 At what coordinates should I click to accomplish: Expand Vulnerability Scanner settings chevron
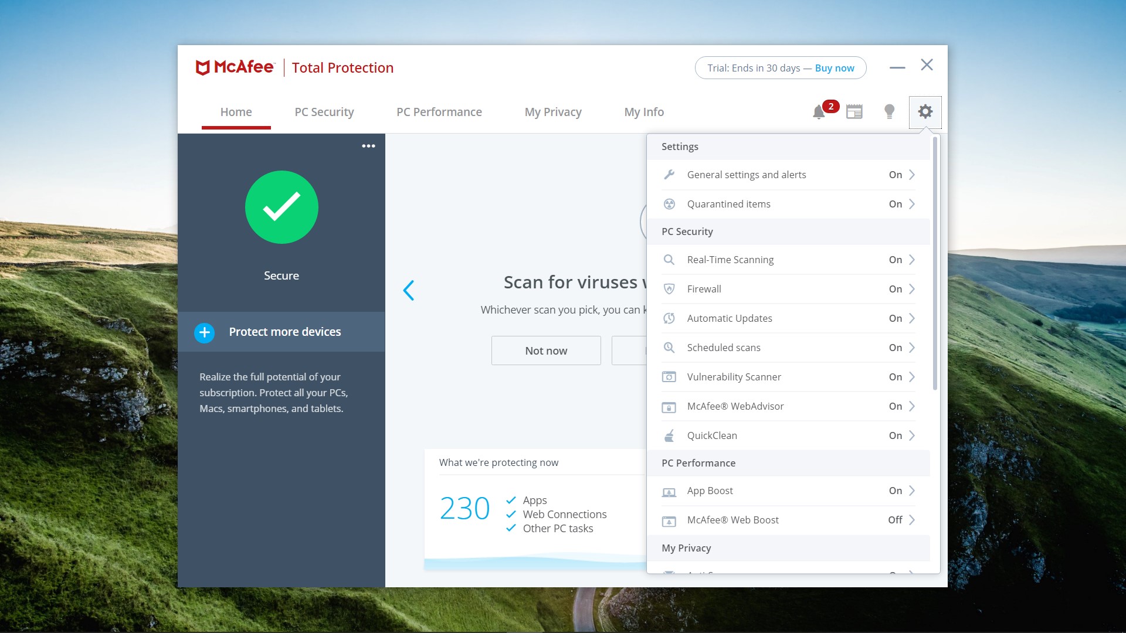[912, 377]
